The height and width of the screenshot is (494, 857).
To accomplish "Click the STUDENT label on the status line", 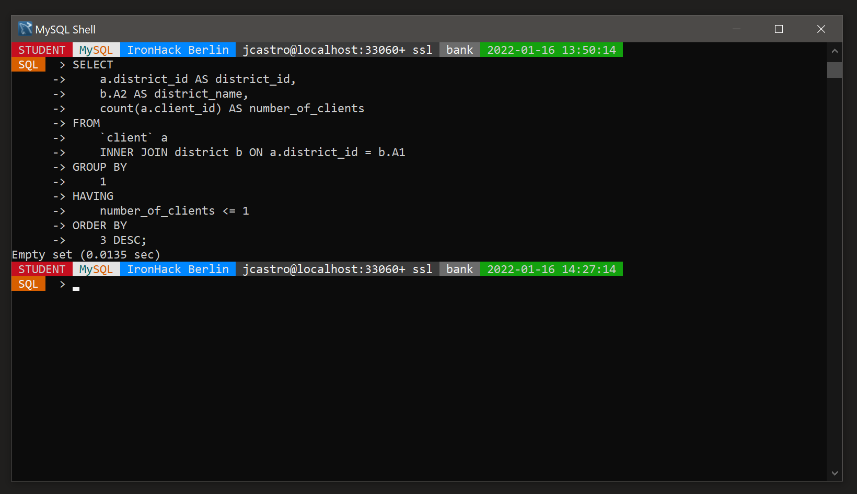I will (x=41, y=50).
